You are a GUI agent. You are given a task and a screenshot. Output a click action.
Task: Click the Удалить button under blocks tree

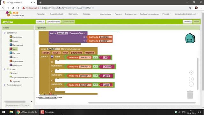(x=25, y=105)
